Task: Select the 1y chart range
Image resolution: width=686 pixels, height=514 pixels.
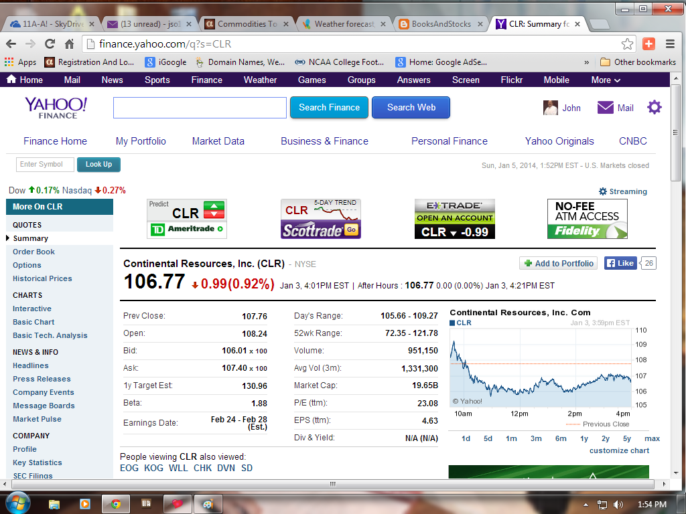Action: (x=584, y=438)
